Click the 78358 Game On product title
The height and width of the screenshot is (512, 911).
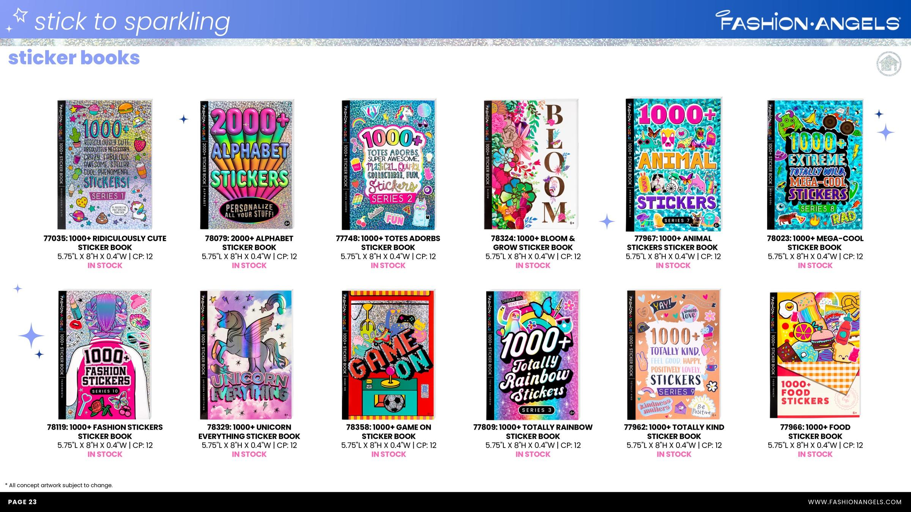tap(389, 432)
